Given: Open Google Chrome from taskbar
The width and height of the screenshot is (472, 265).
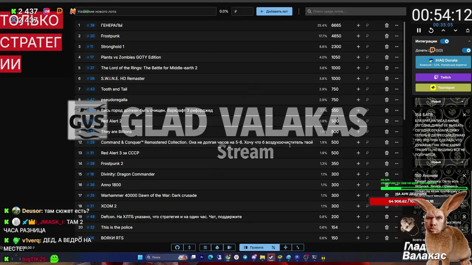Looking at the screenshot, I should pos(228,258).
